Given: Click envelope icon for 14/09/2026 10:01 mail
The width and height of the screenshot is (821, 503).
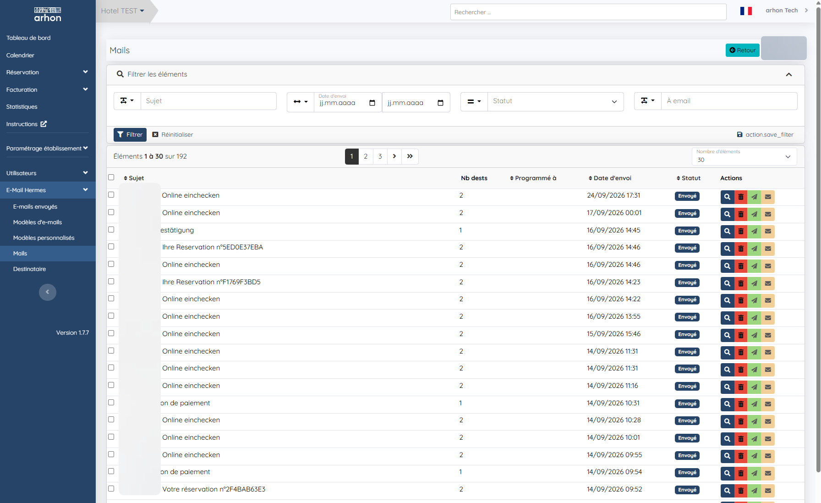Looking at the screenshot, I should tap(768, 439).
